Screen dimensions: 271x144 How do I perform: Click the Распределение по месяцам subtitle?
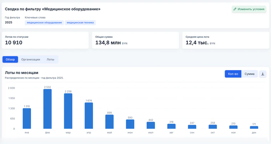click(x=34, y=78)
